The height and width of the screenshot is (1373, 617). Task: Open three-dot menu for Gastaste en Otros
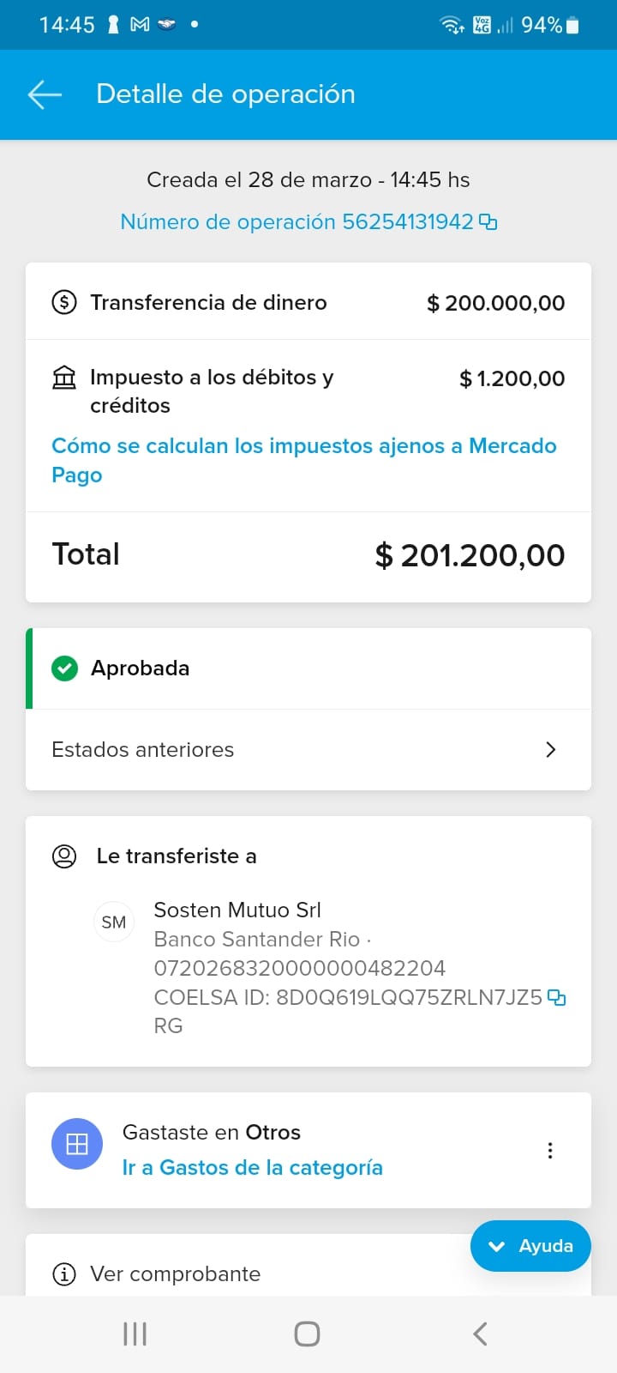pos(550,1151)
